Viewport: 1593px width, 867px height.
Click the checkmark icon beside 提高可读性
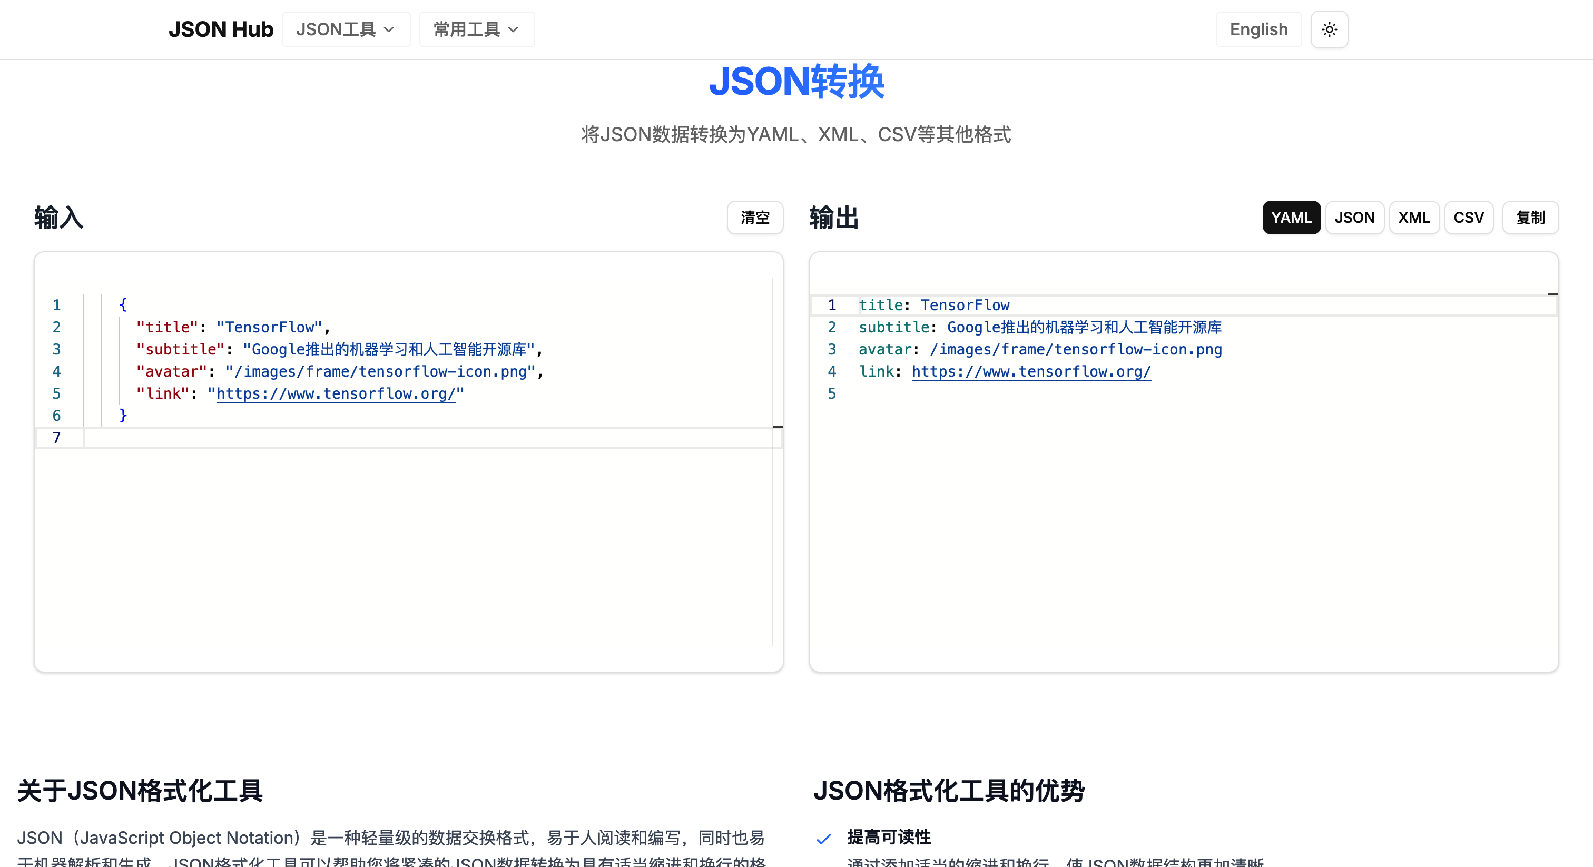coord(824,839)
